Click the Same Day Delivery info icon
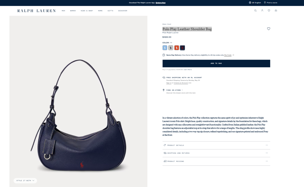Image resolution: width=304 pixels, height=187 pixels. (x=233, y=55)
